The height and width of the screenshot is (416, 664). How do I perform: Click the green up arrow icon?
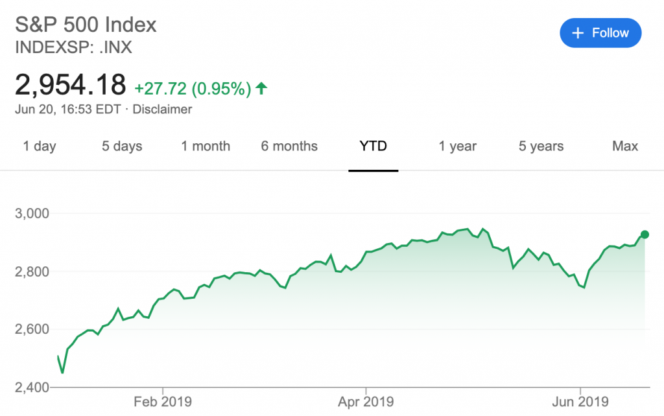pyautogui.click(x=261, y=88)
